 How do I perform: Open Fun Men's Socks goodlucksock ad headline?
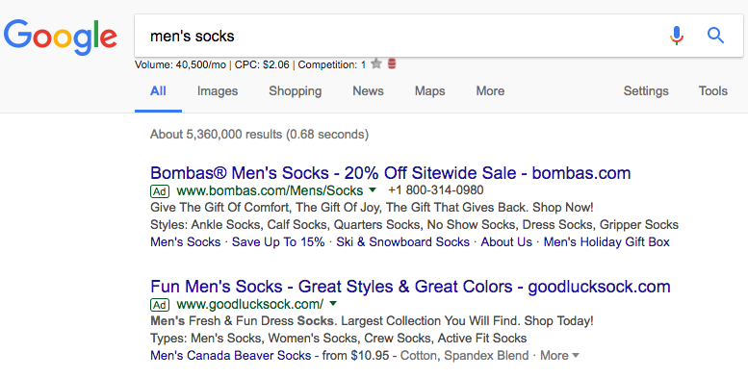[x=410, y=287]
